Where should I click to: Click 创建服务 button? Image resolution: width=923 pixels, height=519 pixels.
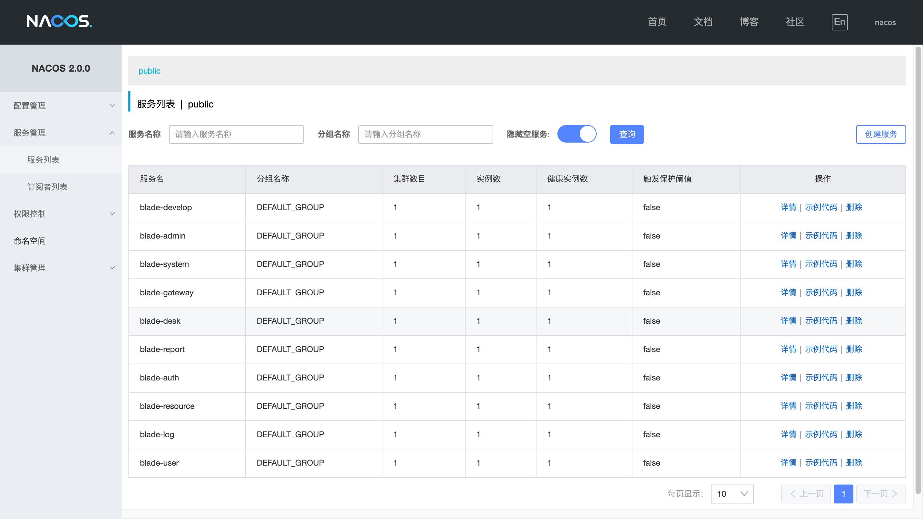tap(880, 134)
